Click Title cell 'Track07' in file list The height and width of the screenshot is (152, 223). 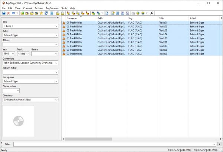(163, 46)
